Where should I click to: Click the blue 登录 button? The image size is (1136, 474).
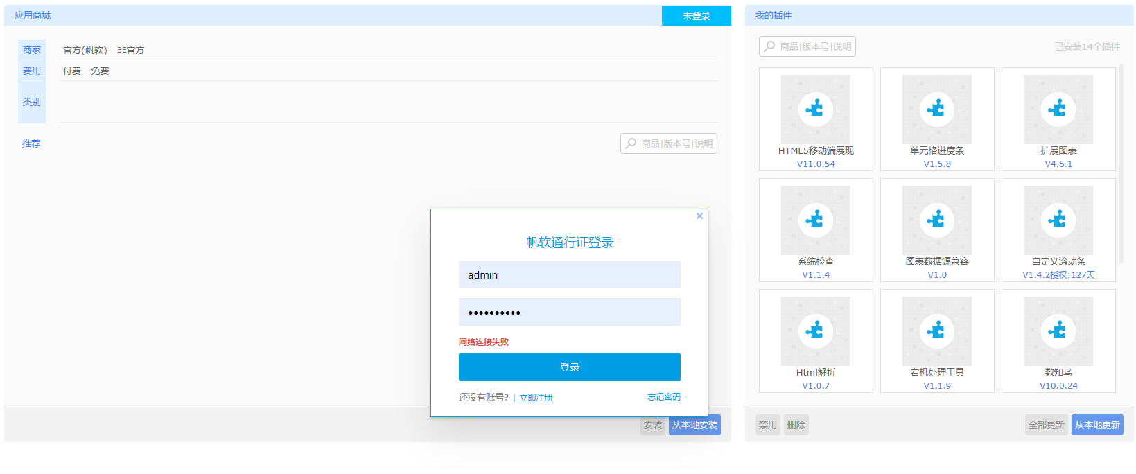[570, 367]
